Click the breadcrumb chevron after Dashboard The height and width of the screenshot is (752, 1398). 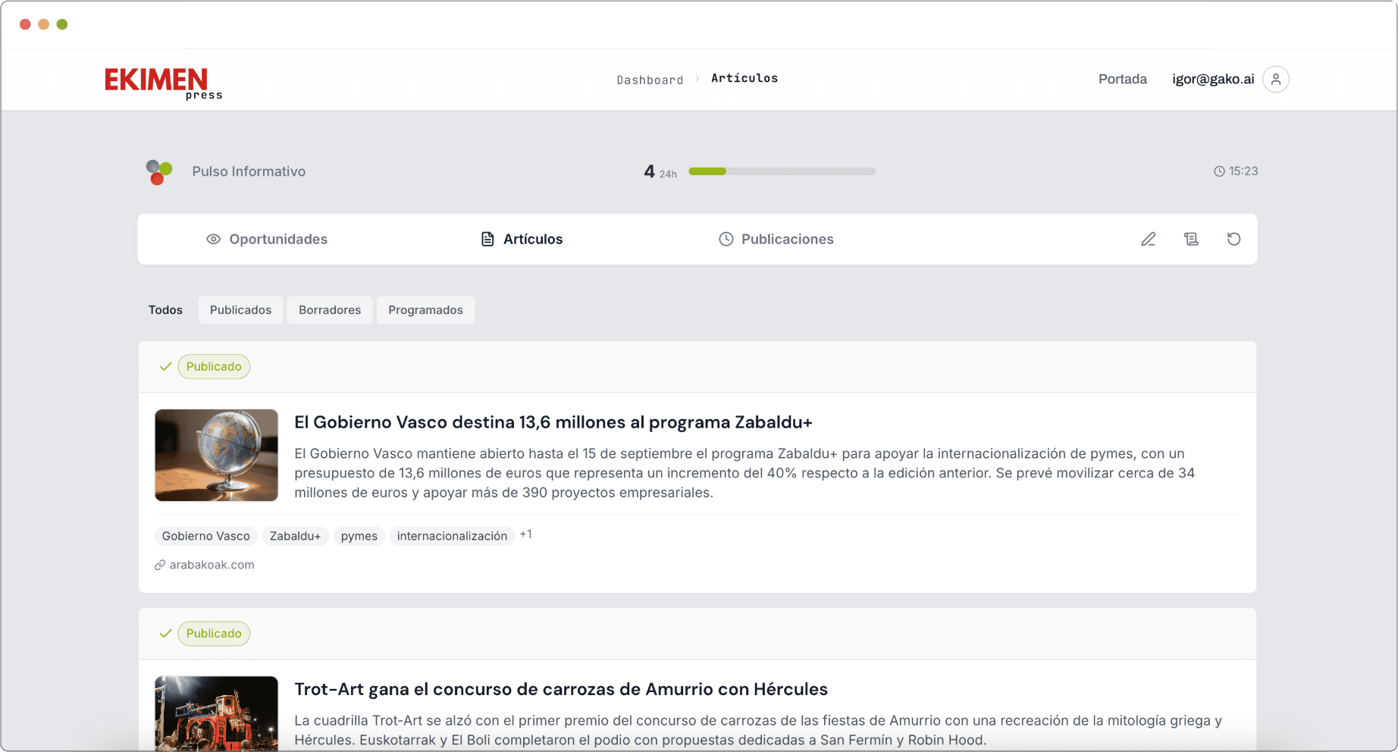(697, 79)
